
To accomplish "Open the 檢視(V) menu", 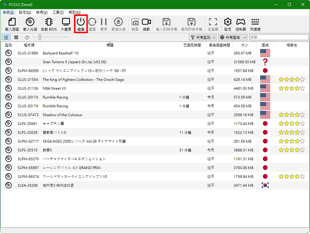I will (x=42, y=12).
